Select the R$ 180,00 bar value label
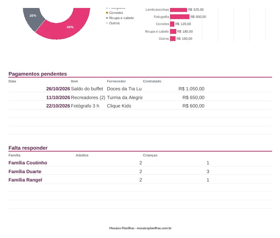This screenshot has height=238, width=280. pos(185,31)
